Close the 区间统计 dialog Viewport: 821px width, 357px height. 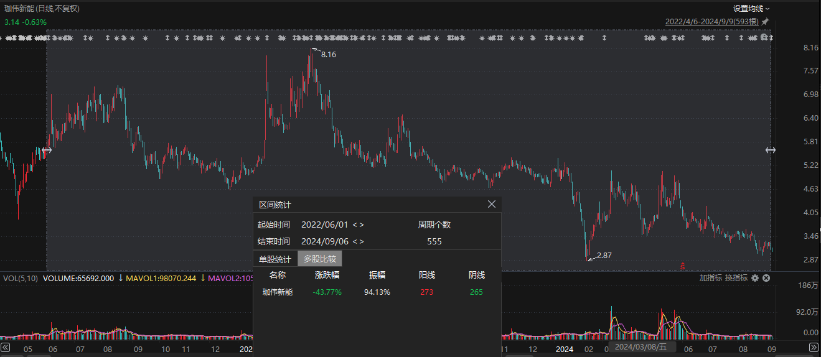492,204
